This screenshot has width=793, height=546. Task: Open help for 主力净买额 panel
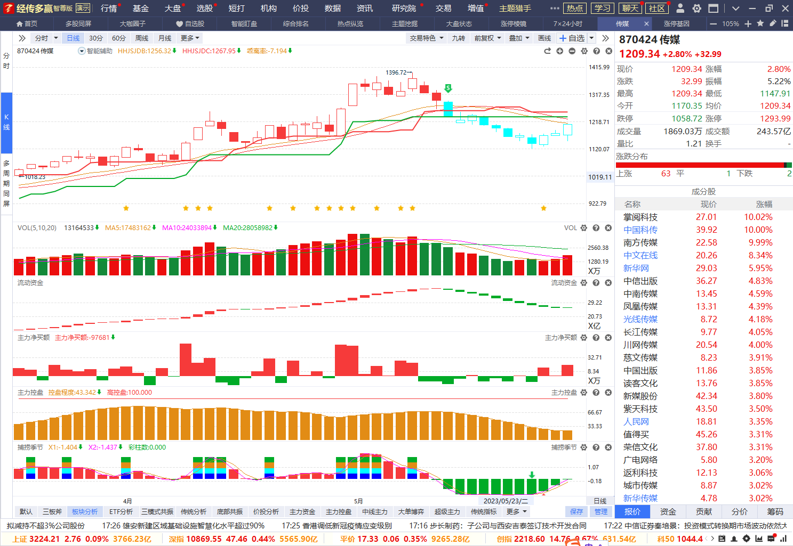pyautogui.click(x=596, y=338)
